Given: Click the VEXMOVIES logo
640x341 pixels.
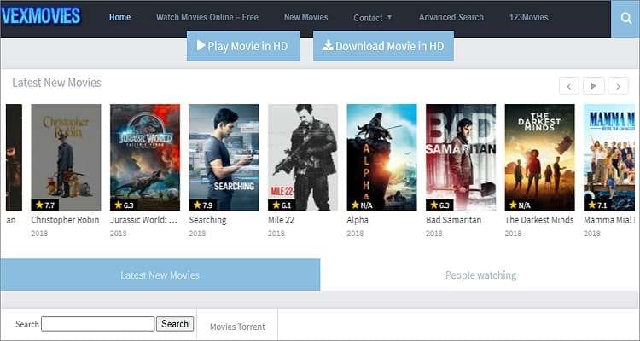Looking at the screenshot, I should click(41, 16).
